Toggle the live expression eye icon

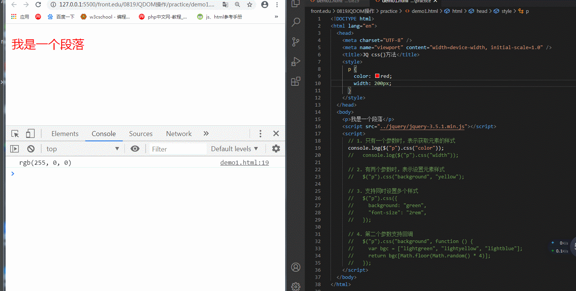135,149
